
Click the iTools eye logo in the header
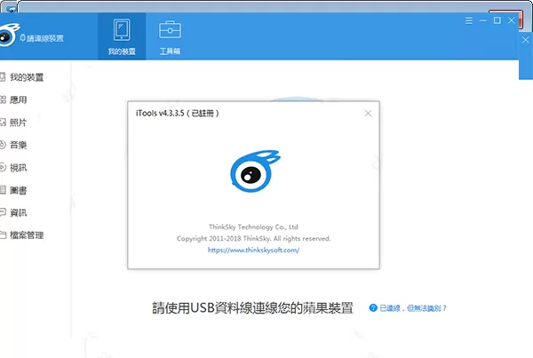[x=8, y=35]
